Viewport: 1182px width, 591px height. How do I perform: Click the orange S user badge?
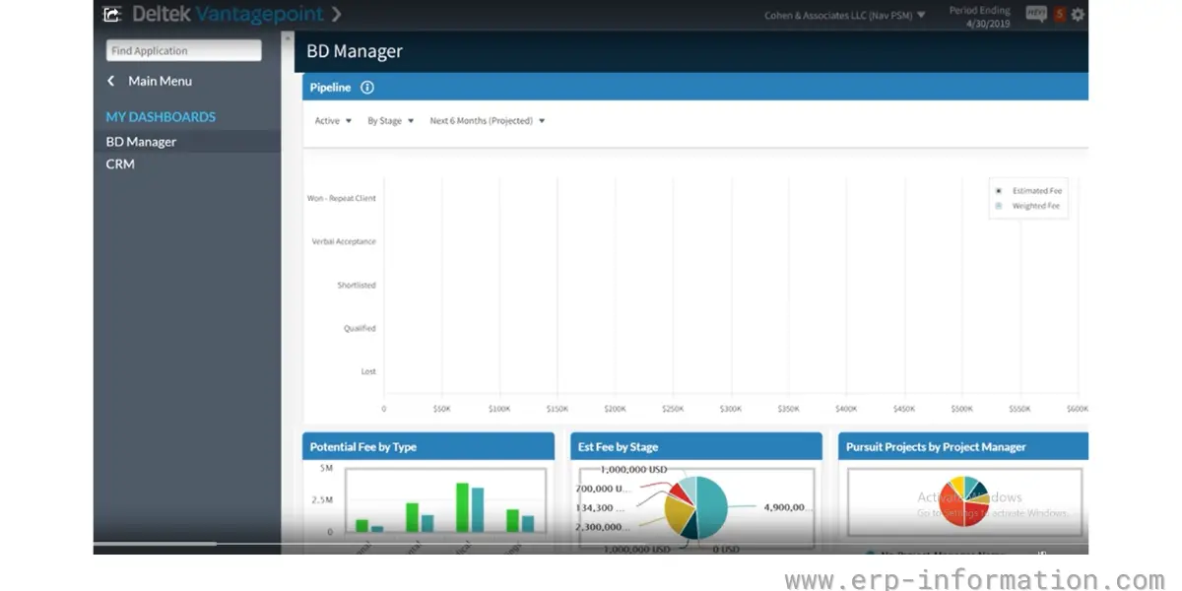pos(1060,14)
